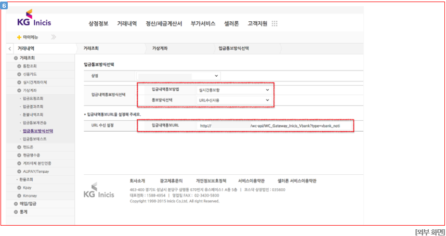The height and width of the screenshot is (236, 446).
Task: Click 입금통보방식선택 in the breadcrumb bar
Action: (234, 49)
